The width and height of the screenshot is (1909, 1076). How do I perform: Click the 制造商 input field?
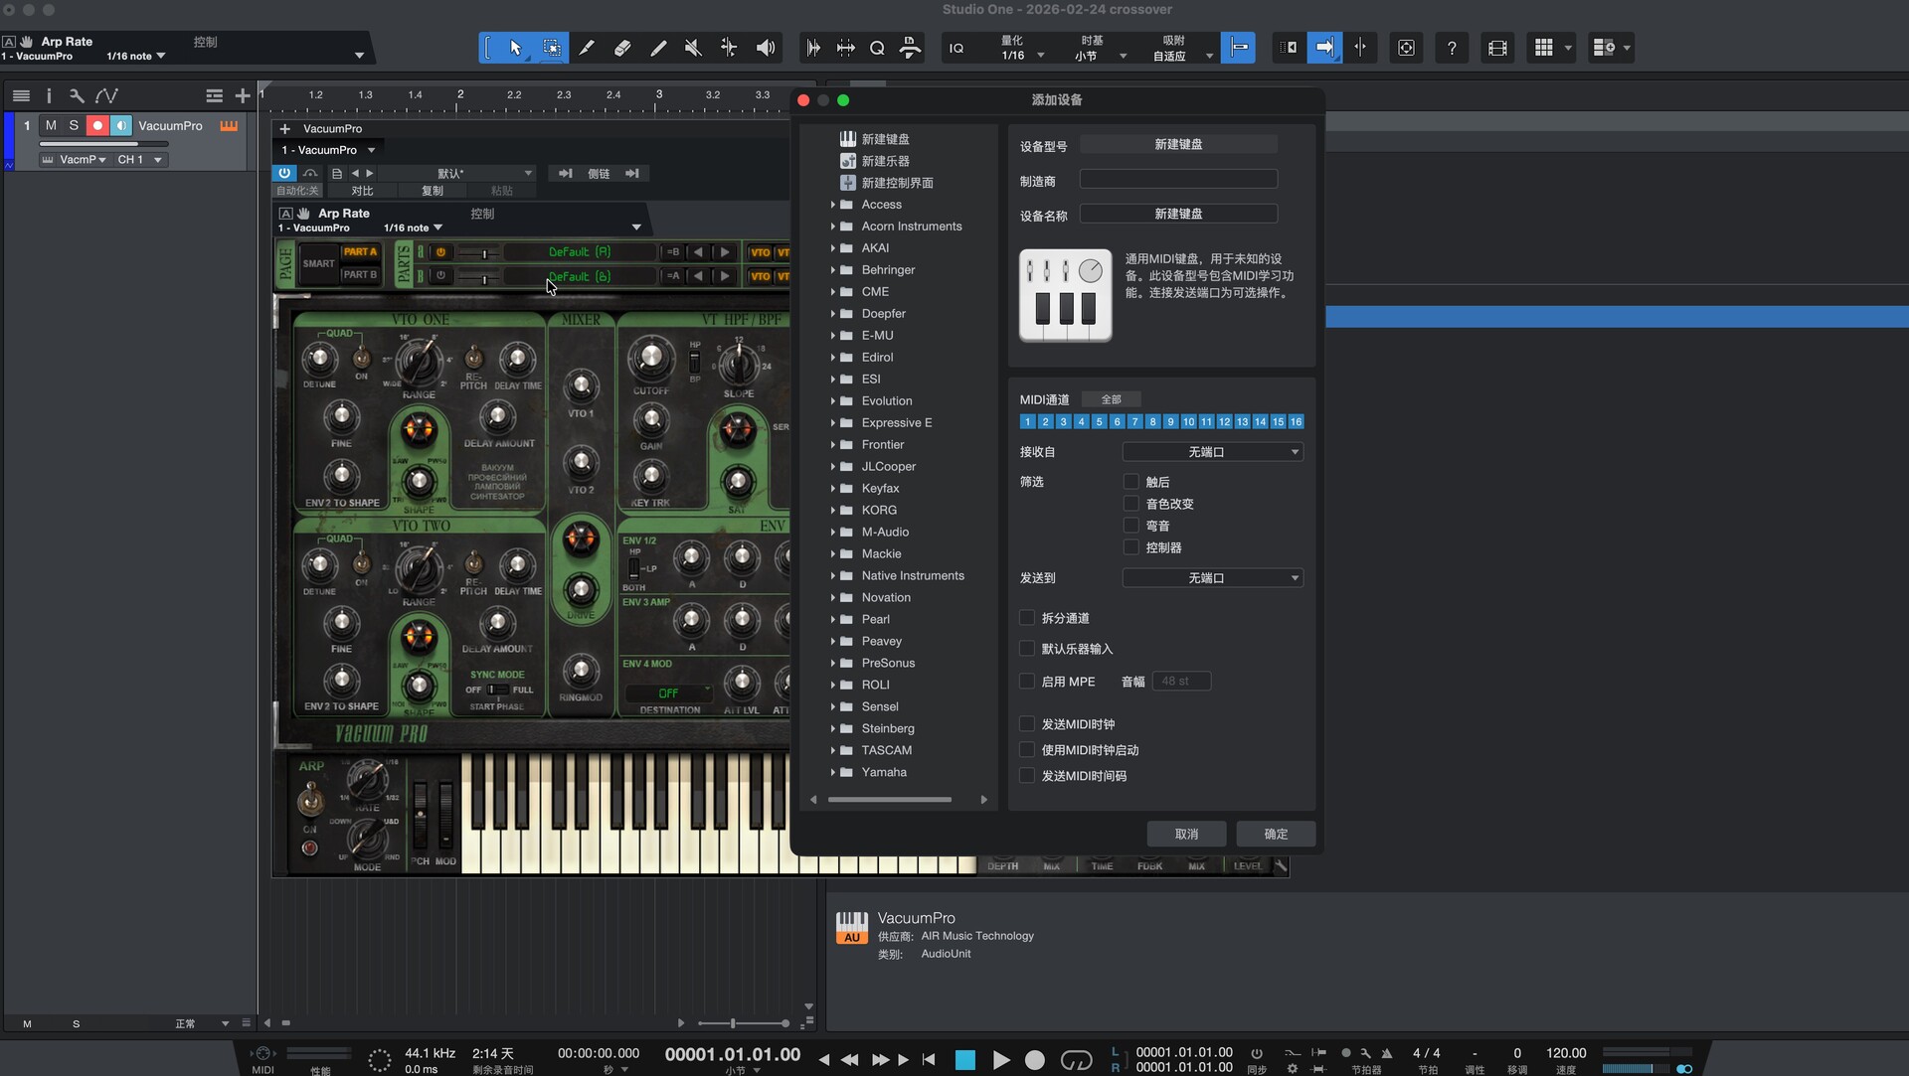(x=1178, y=180)
